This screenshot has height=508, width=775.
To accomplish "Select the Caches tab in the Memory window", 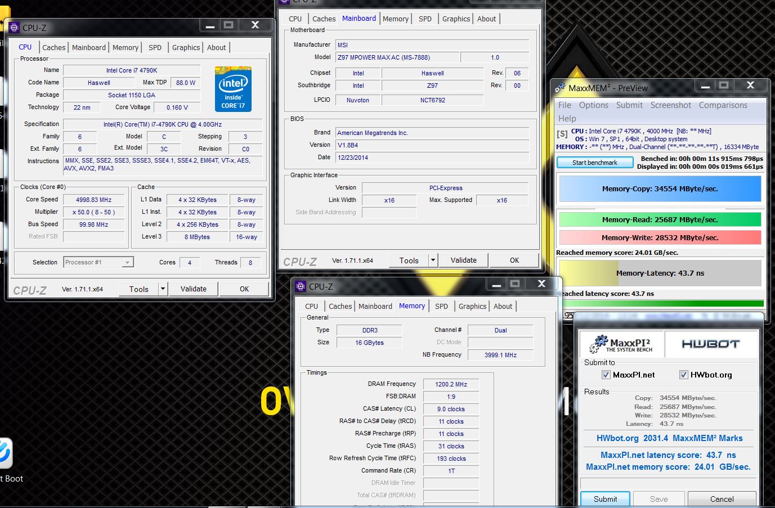I will coord(341,307).
